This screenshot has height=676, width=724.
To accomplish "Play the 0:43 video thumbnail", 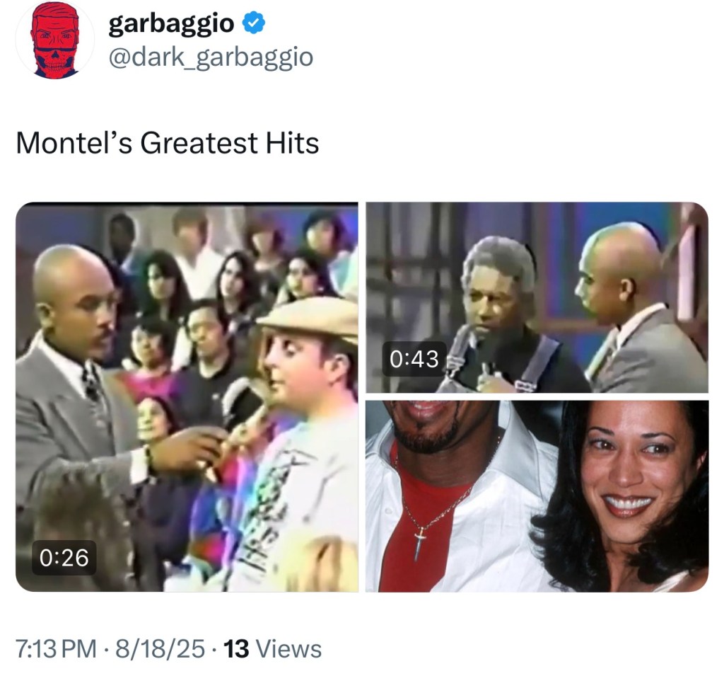I will tap(537, 297).
